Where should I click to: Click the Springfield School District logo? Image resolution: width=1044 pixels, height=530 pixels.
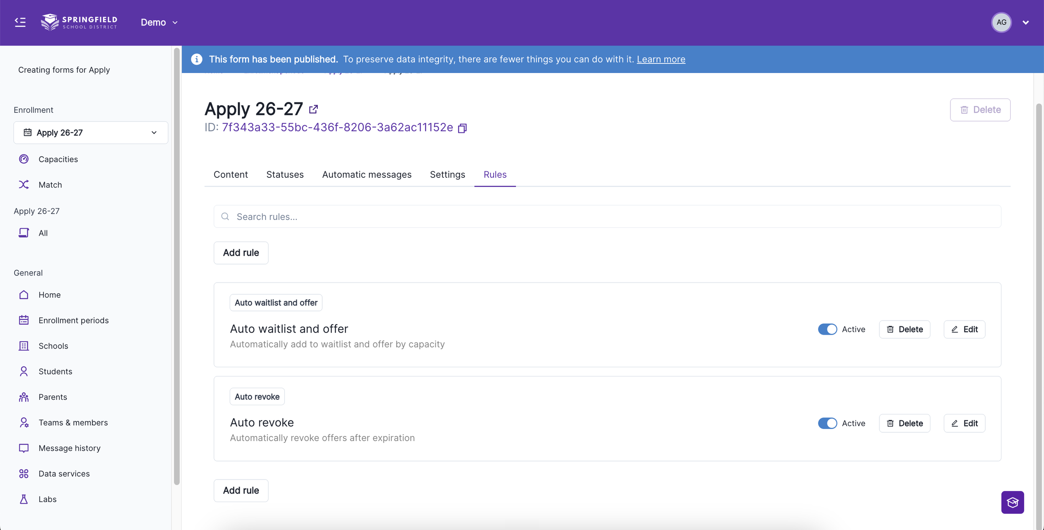79,22
